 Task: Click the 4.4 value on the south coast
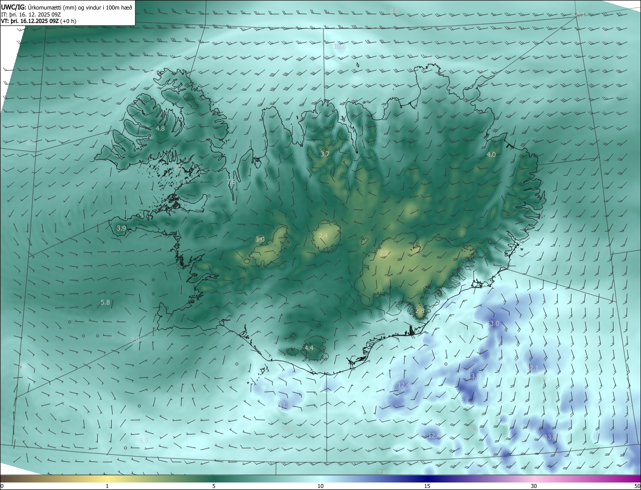pyautogui.click(x=309, y=348)
